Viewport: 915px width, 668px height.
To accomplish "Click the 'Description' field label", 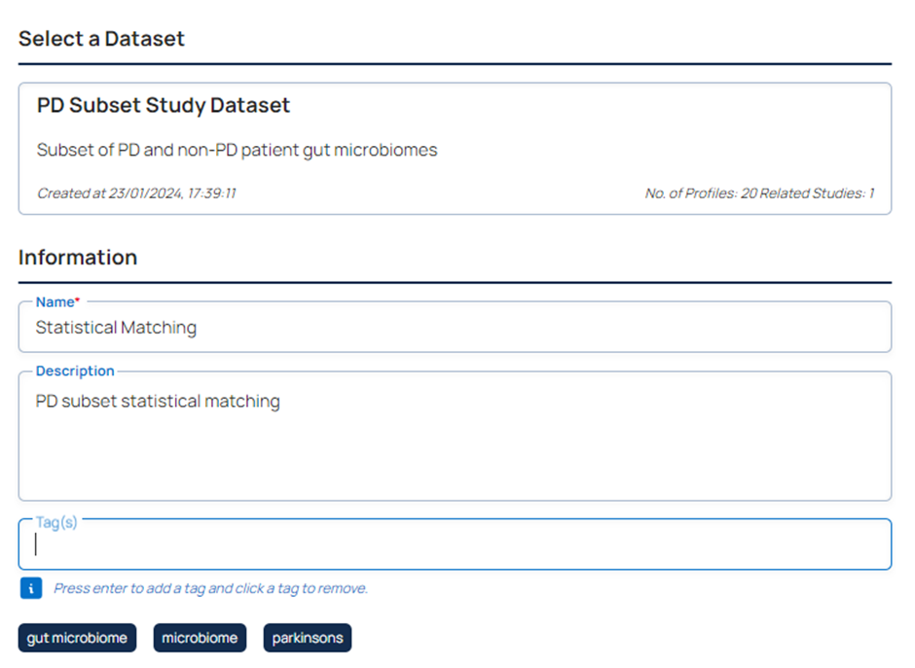I will coord(75,371).
